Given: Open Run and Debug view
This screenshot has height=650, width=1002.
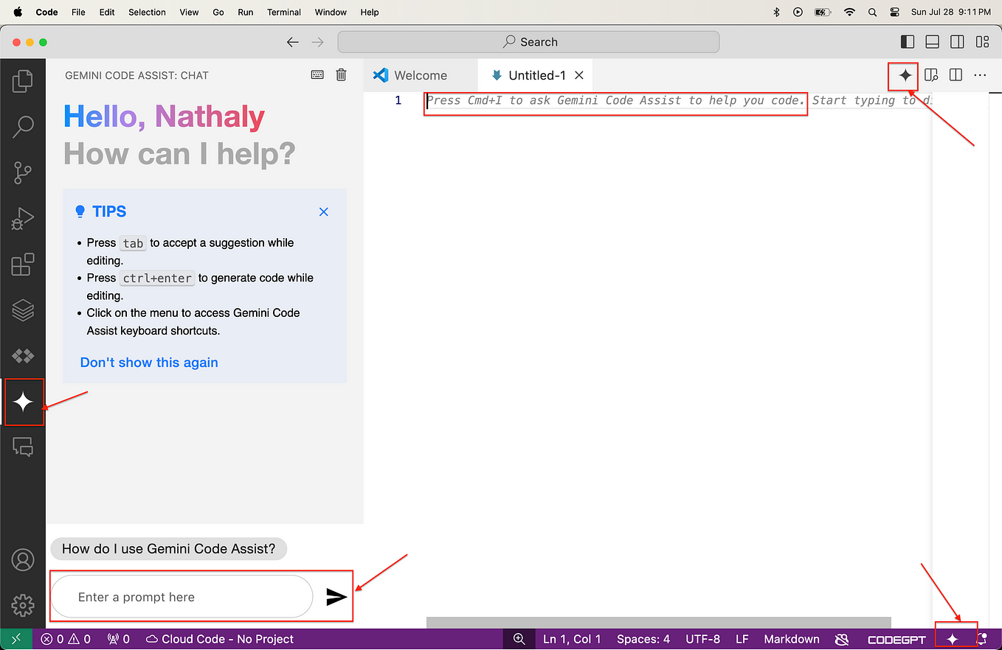Looking at the screenshot, I should coord(23,218).
